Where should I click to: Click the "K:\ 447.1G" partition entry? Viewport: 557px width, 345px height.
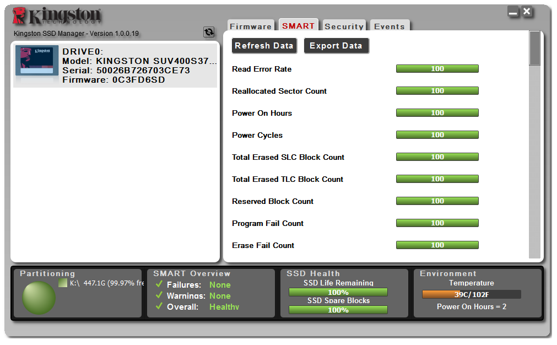(101, 283)
